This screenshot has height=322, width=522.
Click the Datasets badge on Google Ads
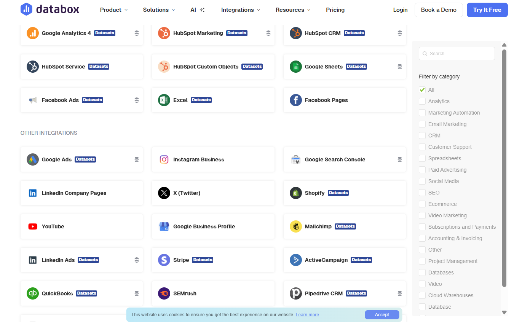(85, 159)
